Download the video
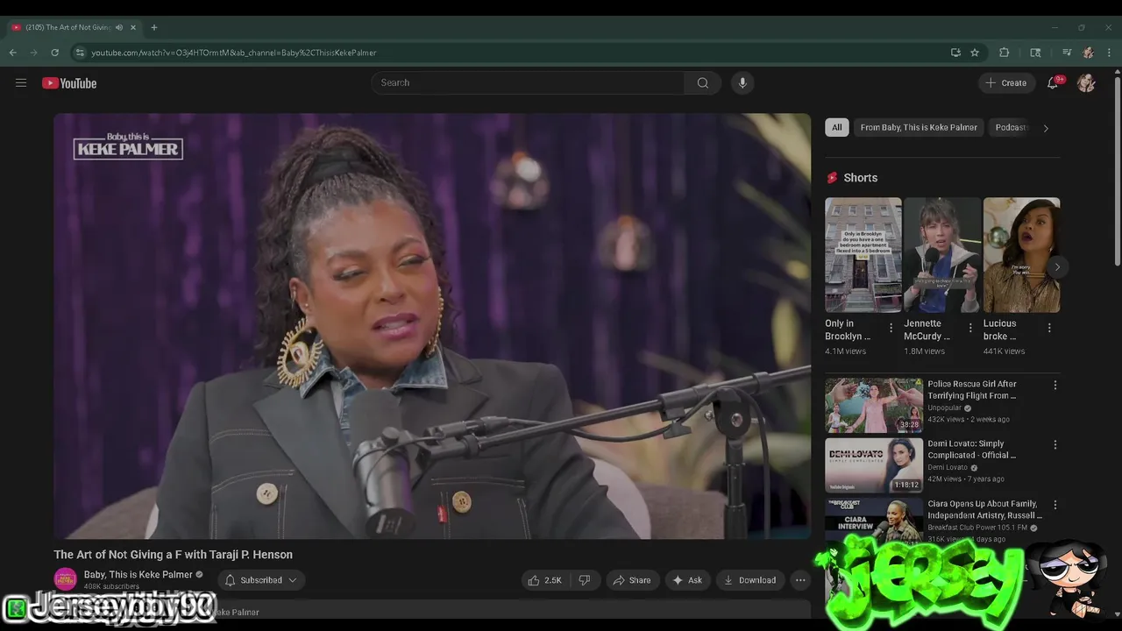The height and width of the screenshot is (631, 1122). [750, 580]
